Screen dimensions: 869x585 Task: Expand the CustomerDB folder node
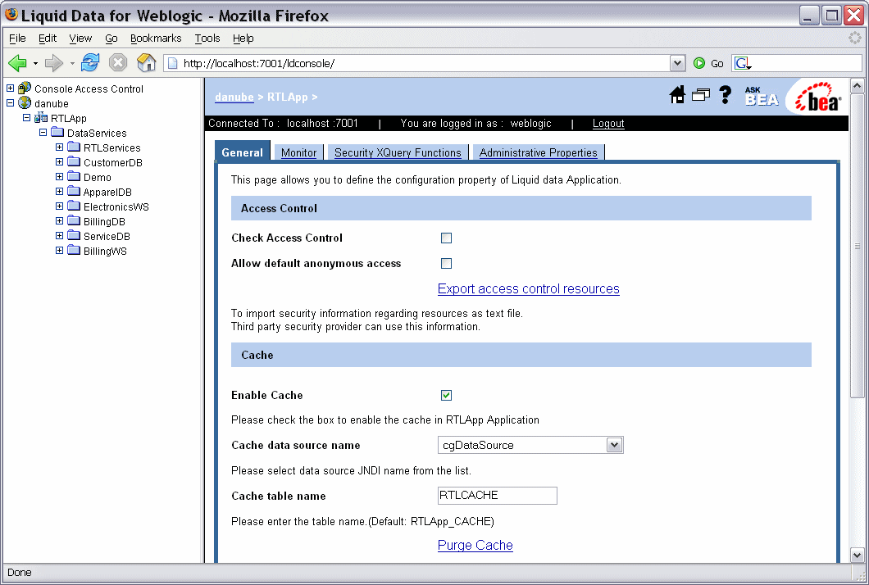(59, 161)
